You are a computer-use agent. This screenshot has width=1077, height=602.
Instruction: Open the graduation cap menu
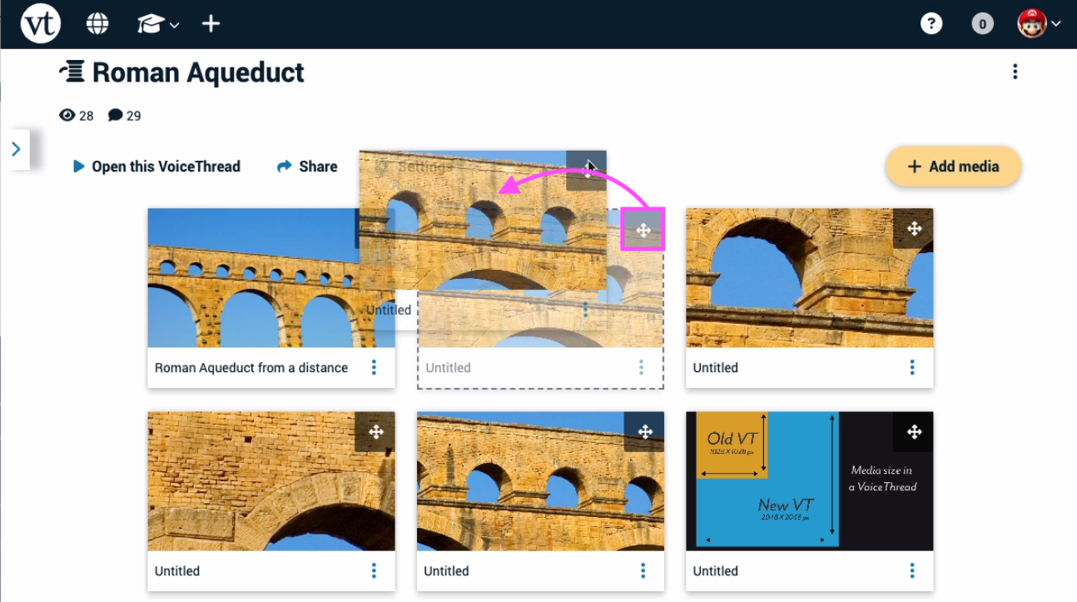pyautogui.click(x=158, y=24)
